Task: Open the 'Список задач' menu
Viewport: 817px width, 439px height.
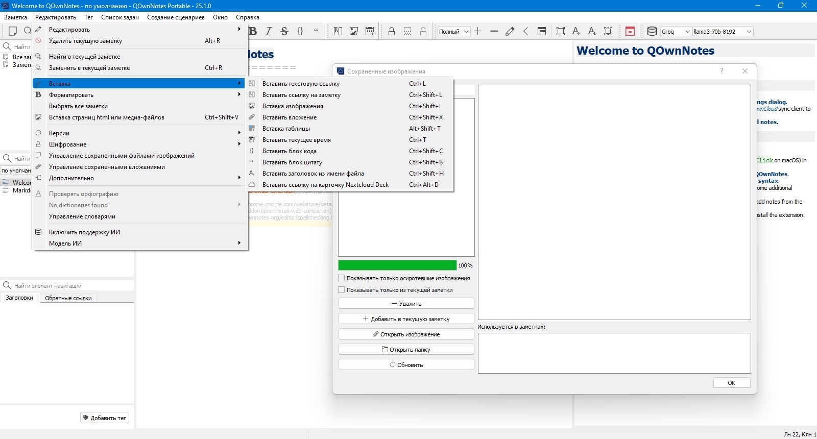Action: [120, 17]
